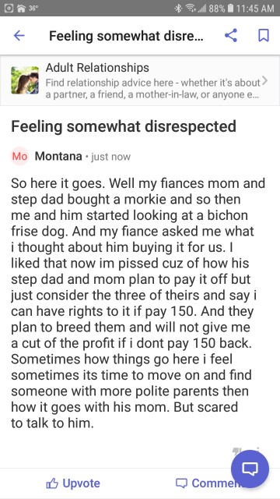Open the share icon
Image resolution: width=280 pixels, height=499 pixels.
pyautogui.click(x=231, y=35)
